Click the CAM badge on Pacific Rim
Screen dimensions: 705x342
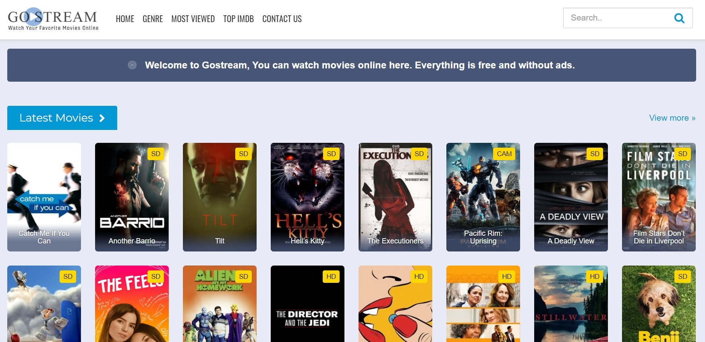click(504, 154)
